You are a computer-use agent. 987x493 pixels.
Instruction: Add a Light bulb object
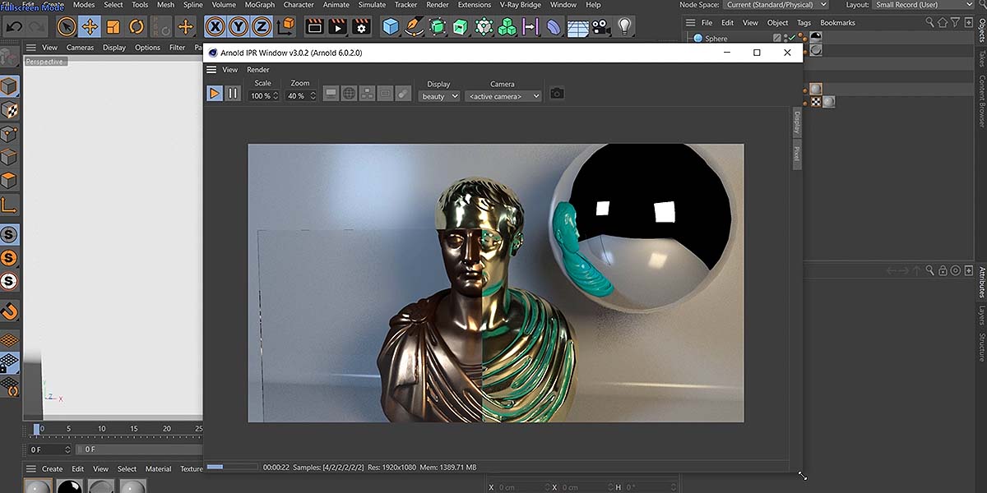coord(625,27)
